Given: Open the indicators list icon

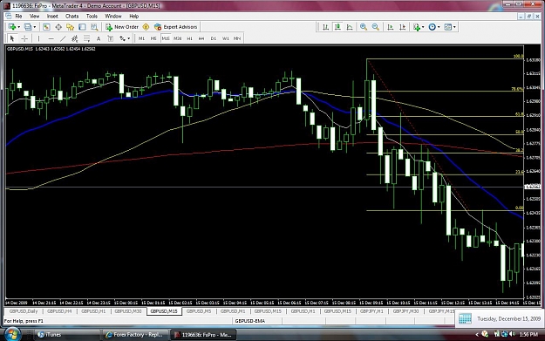Looking at the screenshot, I should point(417,27).
